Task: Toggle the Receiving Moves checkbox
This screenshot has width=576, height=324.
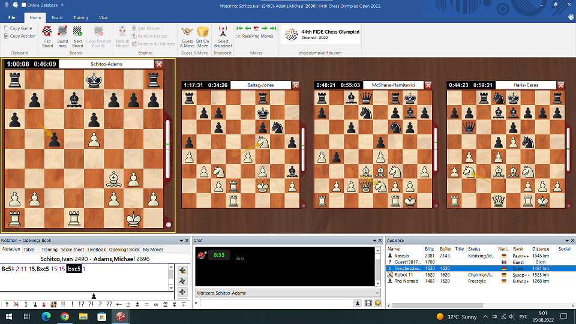Action: pos(239,36)
